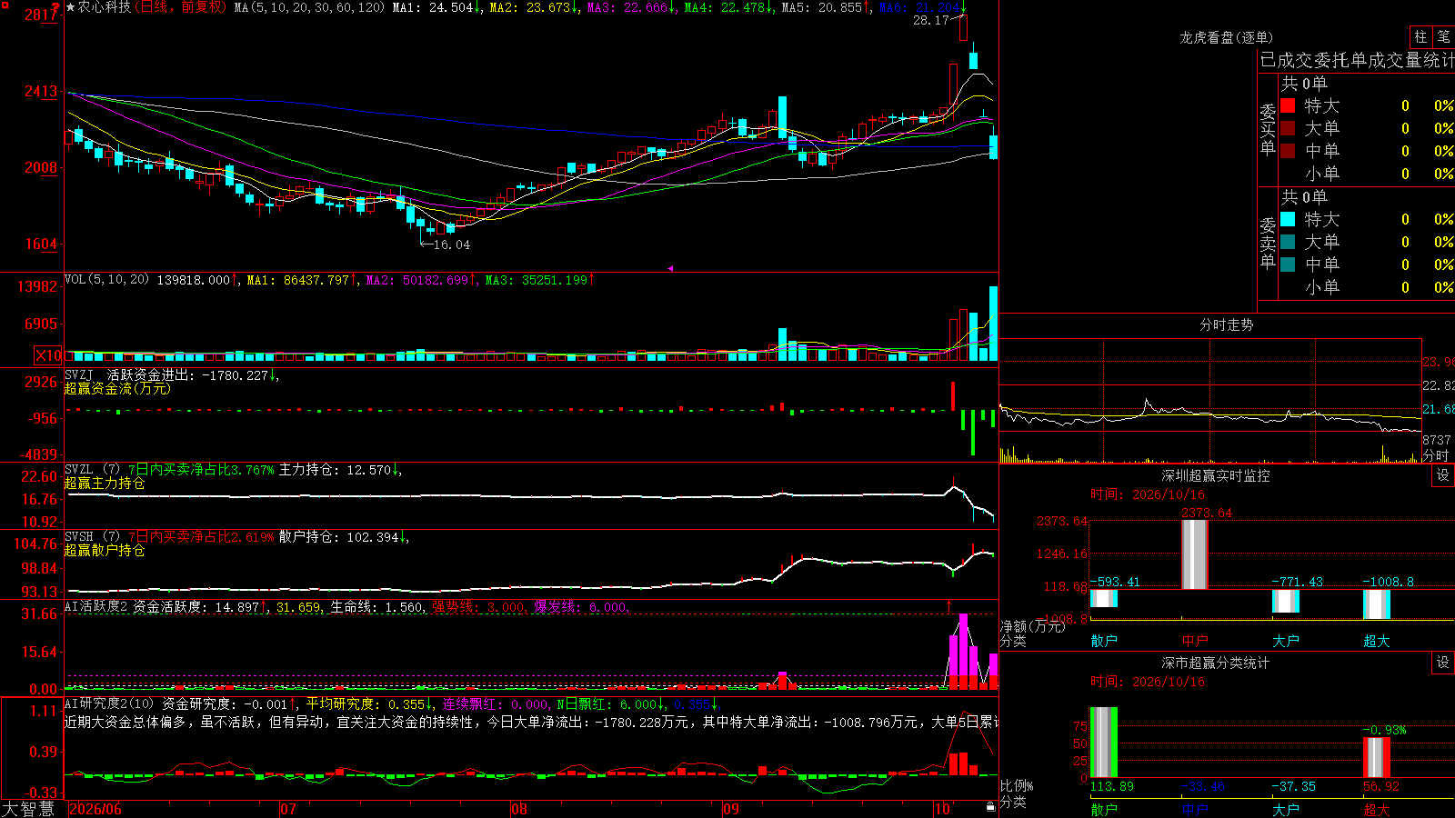The height and width of the screenshot is (818, 1455).
Task: Select the 龙虎看盘(逐单) panel title
Action: (1226, 37)
